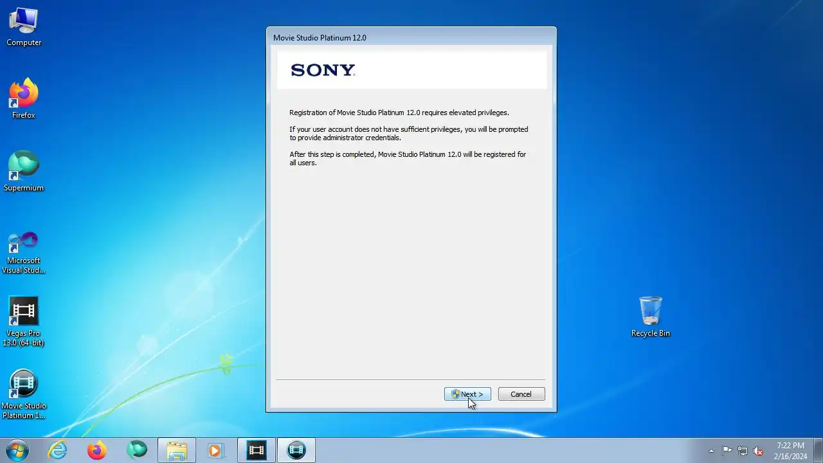The image size is (823, 463).
Task: Click the Show Desktop strip
Action: (x=818, y=450)
